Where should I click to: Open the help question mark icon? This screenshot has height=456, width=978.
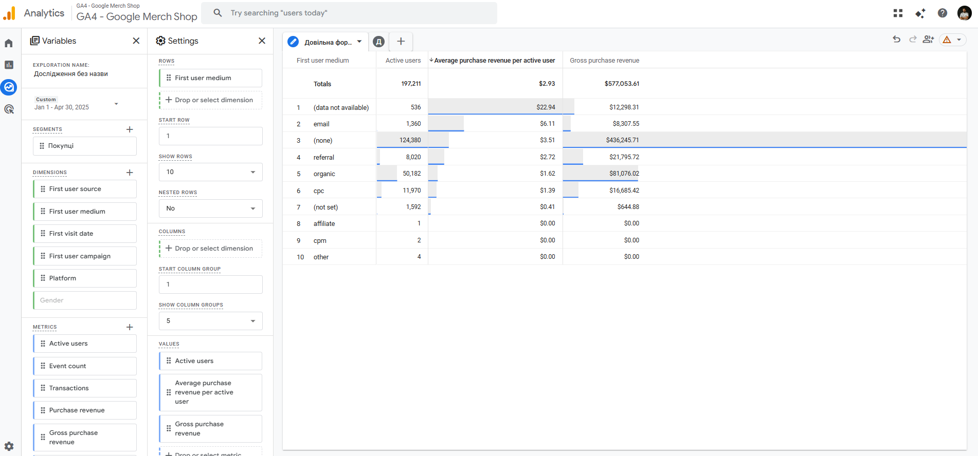tap(943, 13)
